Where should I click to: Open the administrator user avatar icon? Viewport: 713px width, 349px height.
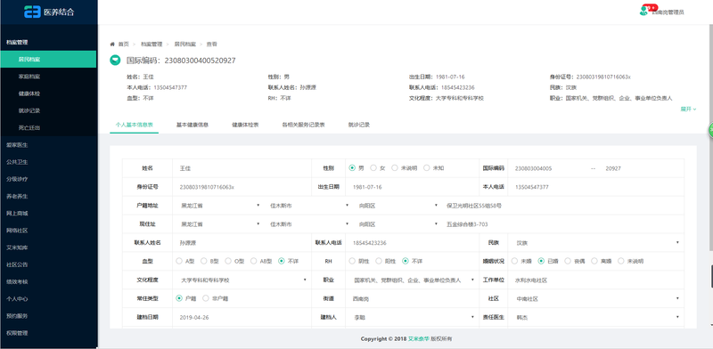pos(643,12)
